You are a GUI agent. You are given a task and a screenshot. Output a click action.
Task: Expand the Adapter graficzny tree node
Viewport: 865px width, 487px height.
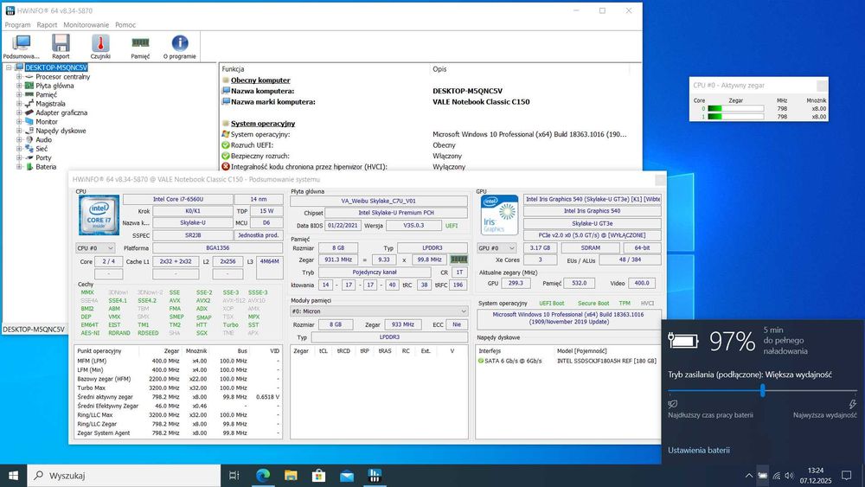point(19,112)
